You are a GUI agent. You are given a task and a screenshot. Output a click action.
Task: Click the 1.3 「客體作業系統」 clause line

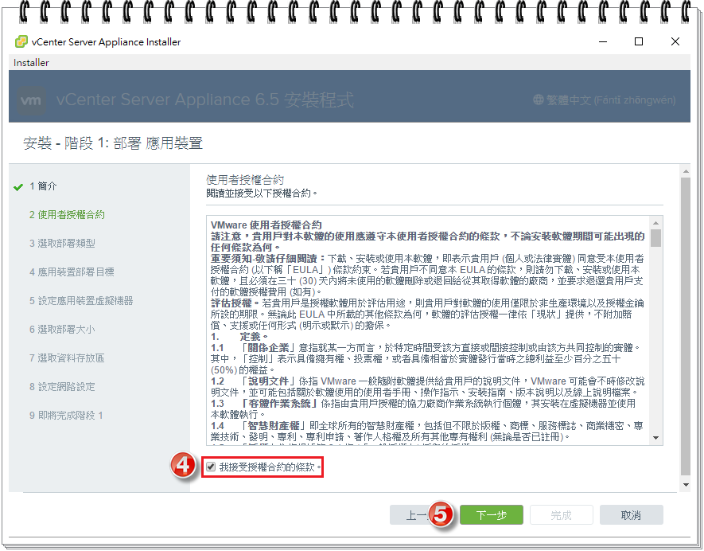pos(423,404)
